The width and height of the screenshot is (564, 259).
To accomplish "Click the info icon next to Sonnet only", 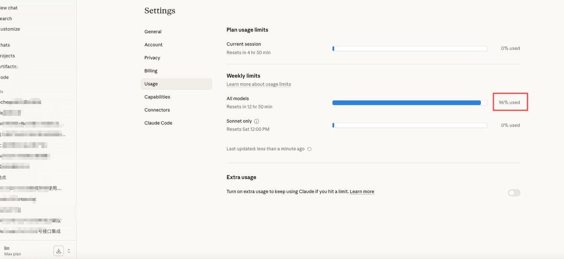I will coord(257,121).
